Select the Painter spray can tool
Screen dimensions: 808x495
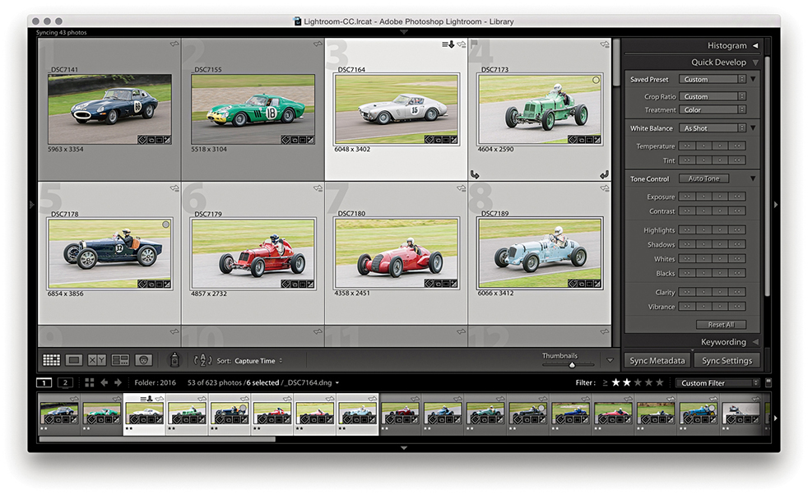pos(174,360)
